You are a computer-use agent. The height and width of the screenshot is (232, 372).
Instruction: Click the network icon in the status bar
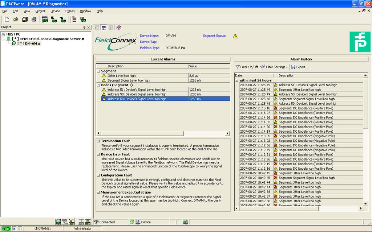tap(186, 222)
